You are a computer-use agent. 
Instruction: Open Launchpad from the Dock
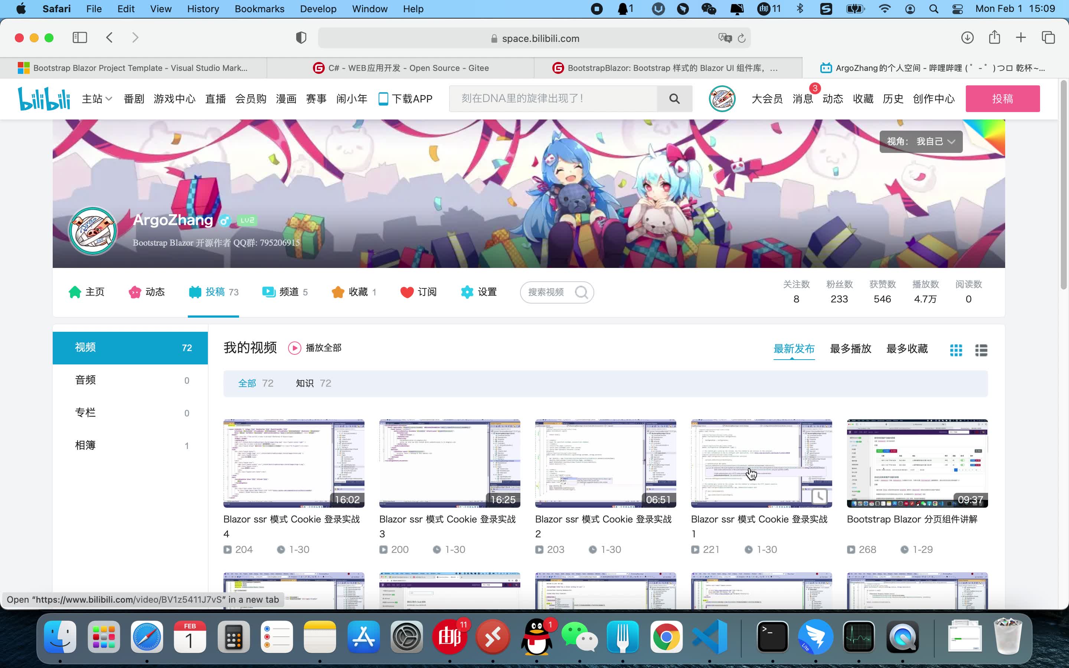pyautogui.click(x=103, y=636)
